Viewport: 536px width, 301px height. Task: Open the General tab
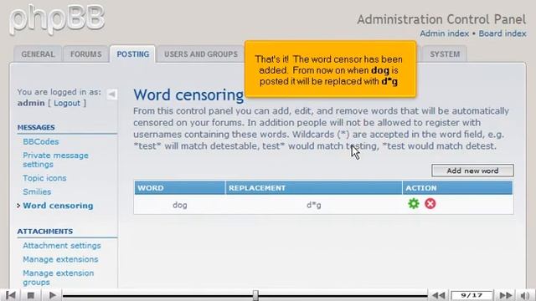pyautogui.click(x=38, y=54)
